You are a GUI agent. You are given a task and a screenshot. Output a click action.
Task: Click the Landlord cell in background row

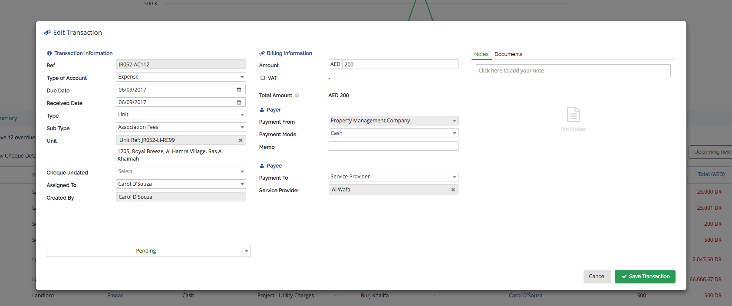pyautogui.click(x=43, y=296)
